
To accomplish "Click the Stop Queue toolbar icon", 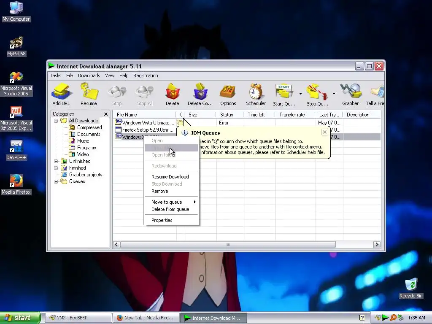I will click(317, 94).
